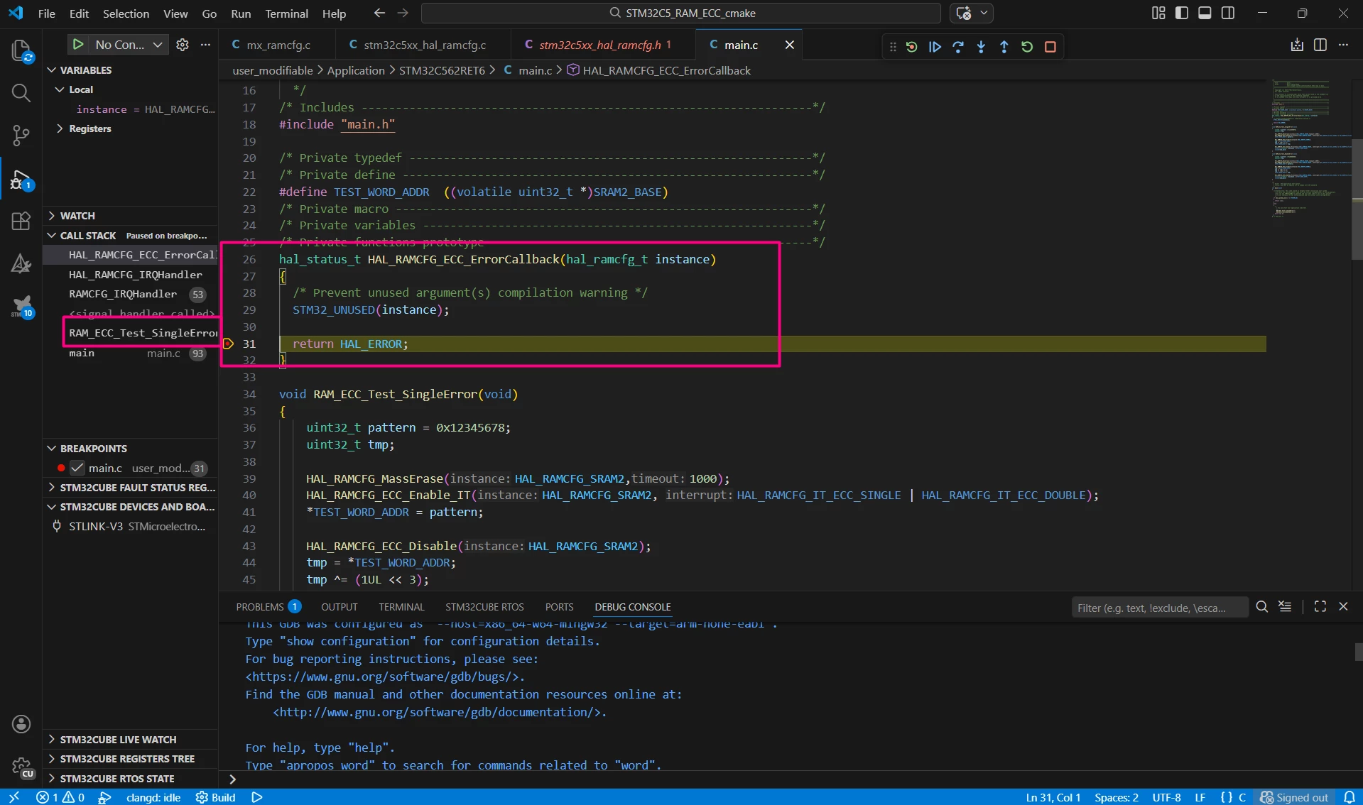
Task: Open the File menu
Action: point(46,13)
